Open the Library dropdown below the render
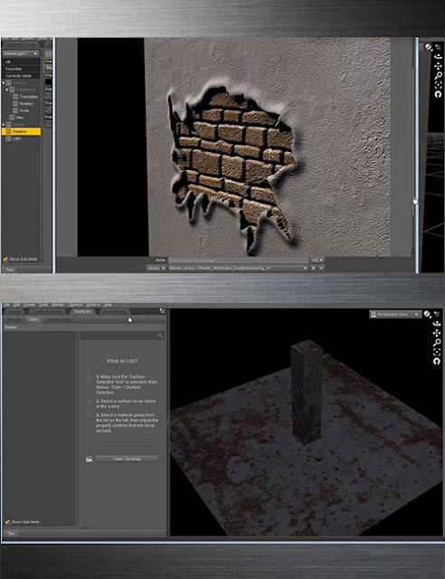The height and width of the screenshot is (579, 445). tap(156, 268)
